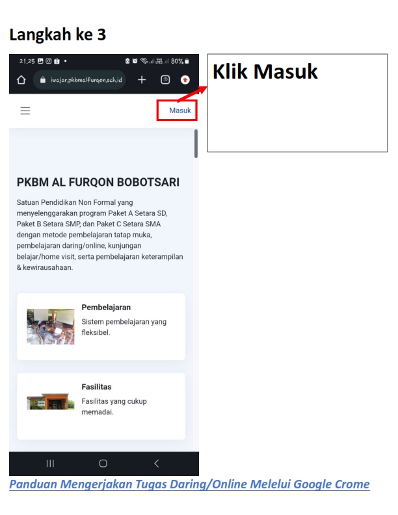Click the red update arrow icon
This screenshot has height=515, width=398.
185,79
